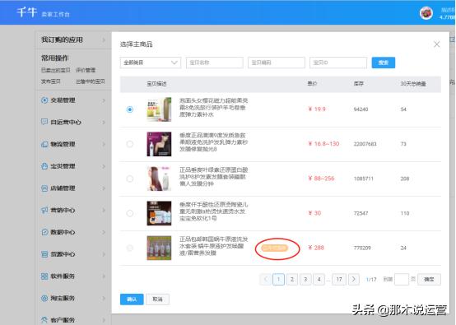The image size is (456, 325).
Task: Click the thumbnail of the ¥19.9 product
Action: (159, 109)
